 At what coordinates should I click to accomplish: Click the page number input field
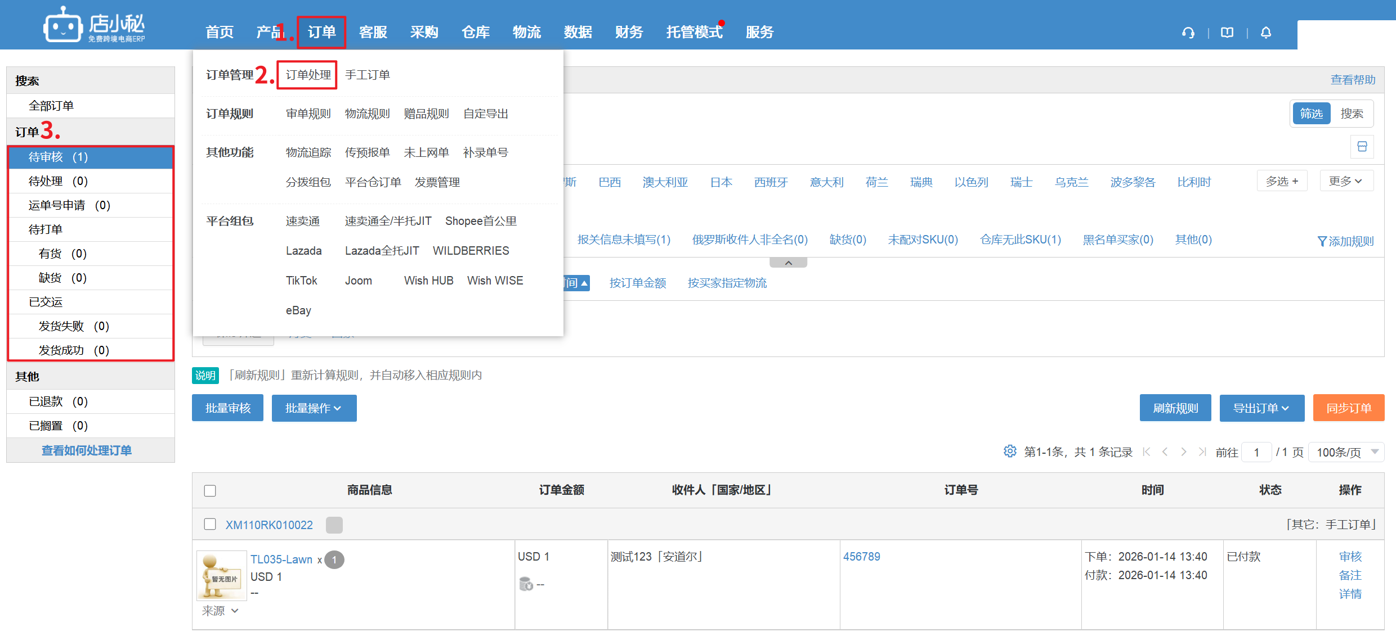point(1256,452)
